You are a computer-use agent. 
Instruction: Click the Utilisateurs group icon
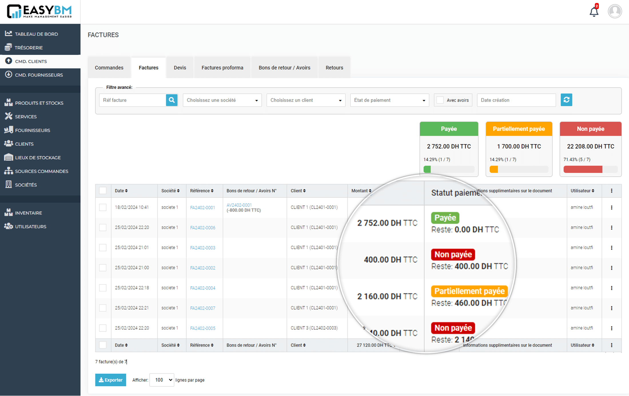[9, 226]
